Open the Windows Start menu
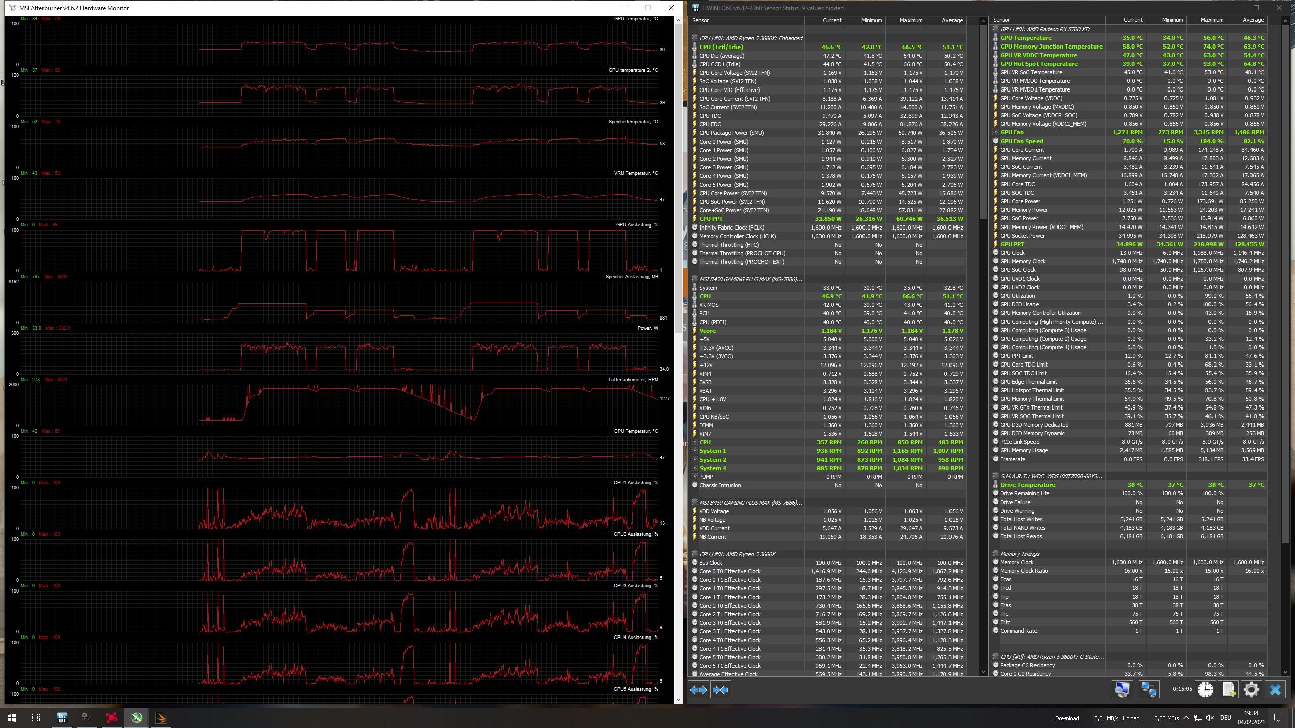 [x=12, y=717]
